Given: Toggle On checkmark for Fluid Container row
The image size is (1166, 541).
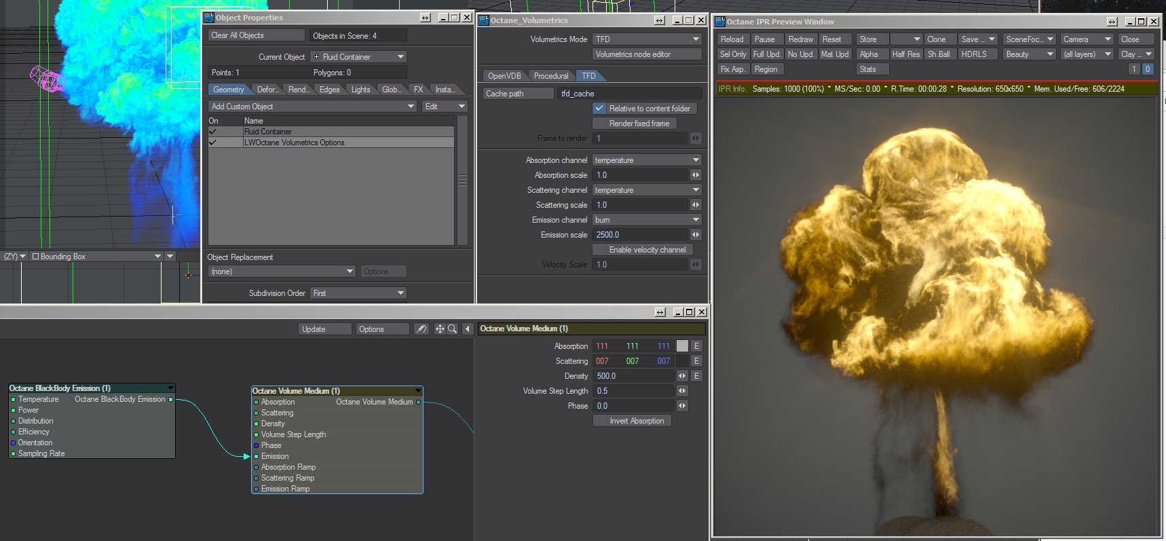Looking at the screenshot, I should click(213, 132).
